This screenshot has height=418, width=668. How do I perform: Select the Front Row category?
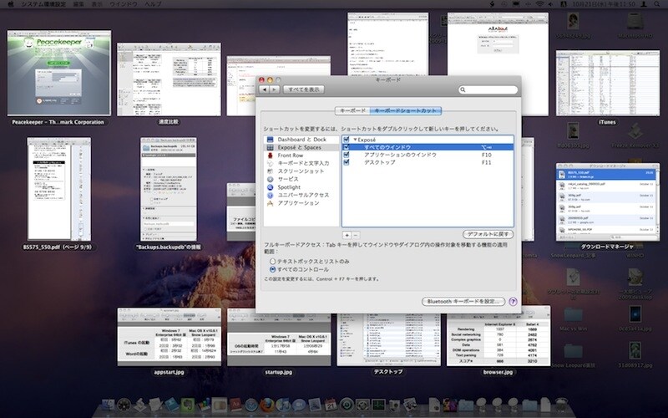291,155
